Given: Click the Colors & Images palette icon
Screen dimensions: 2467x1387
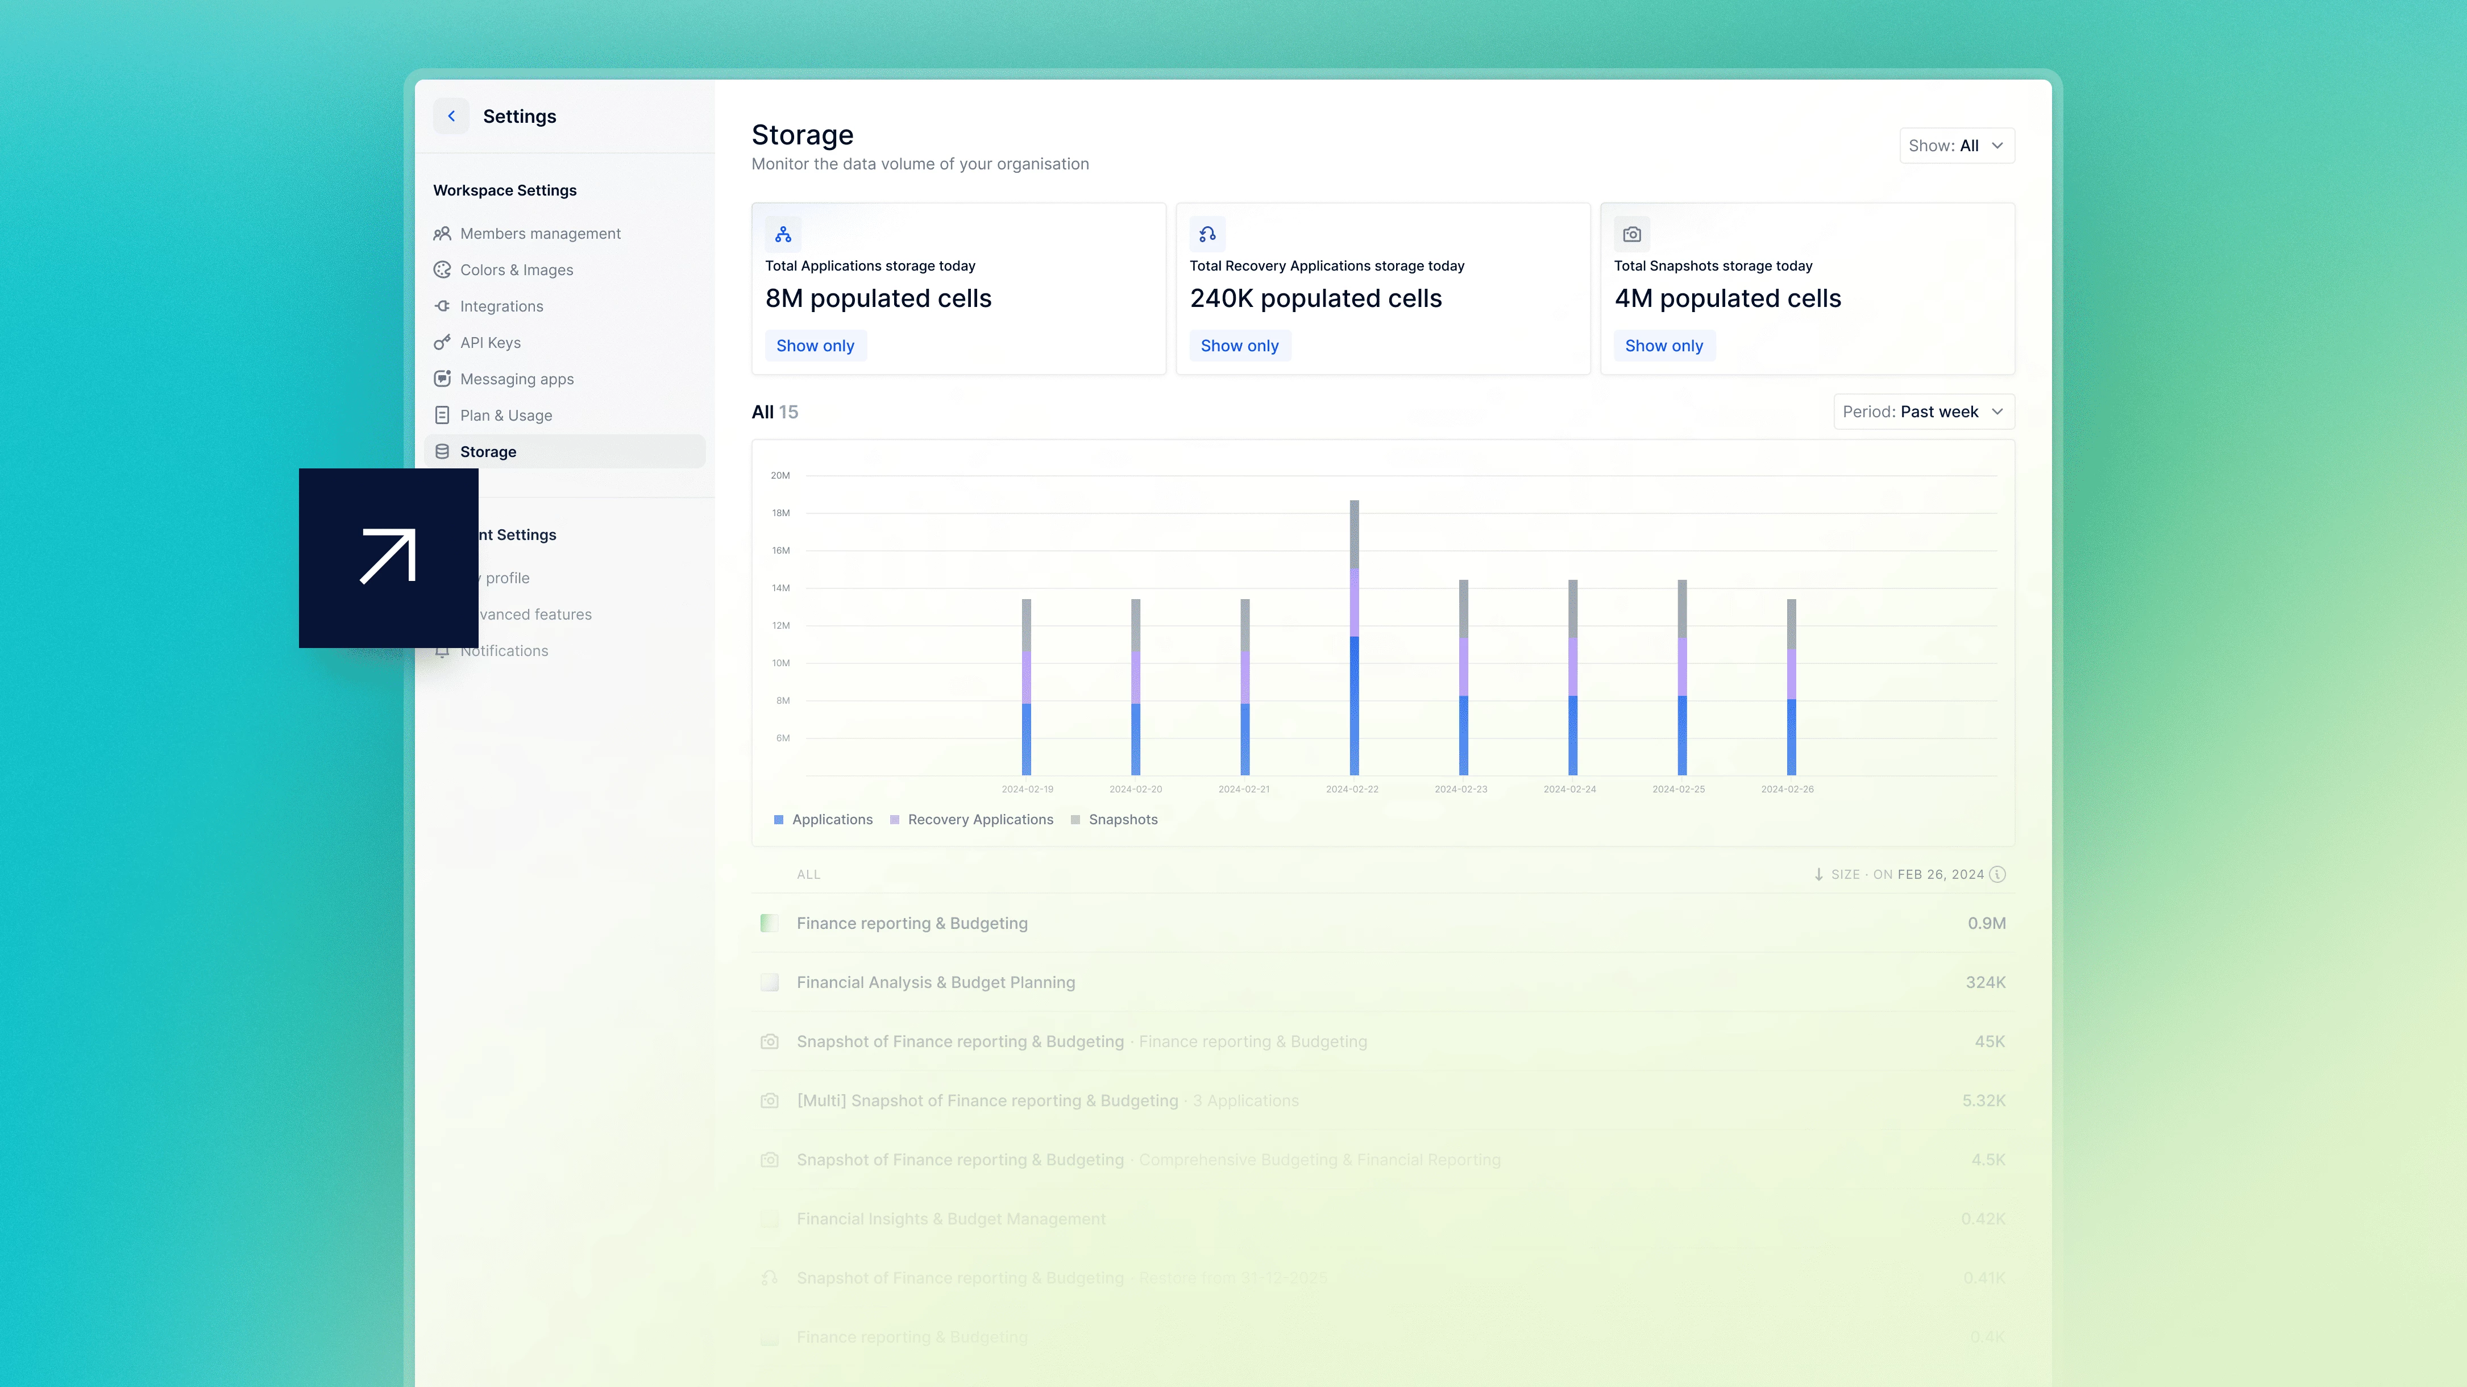Looking at the screenshot, I should [x=442, y=270].
